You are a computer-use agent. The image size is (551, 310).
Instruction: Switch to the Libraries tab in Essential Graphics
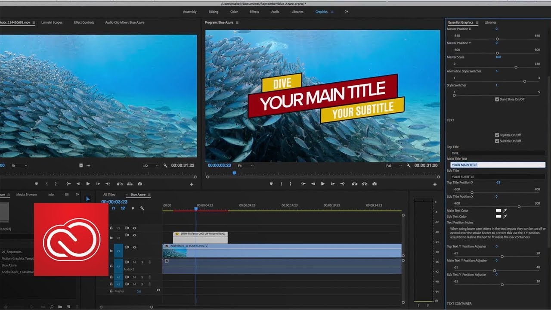pyautogui.click(x=490, y=22)
